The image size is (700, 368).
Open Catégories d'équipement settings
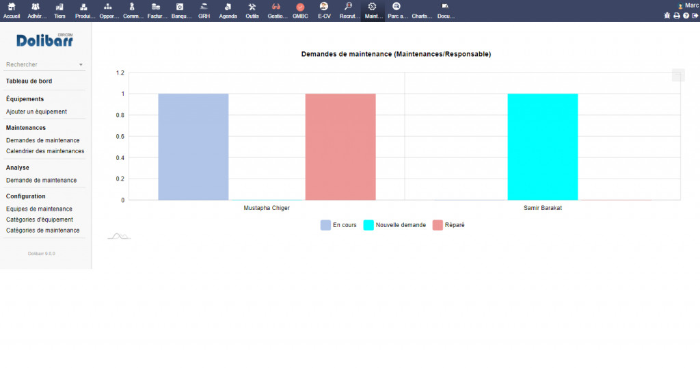click(40, 220)
